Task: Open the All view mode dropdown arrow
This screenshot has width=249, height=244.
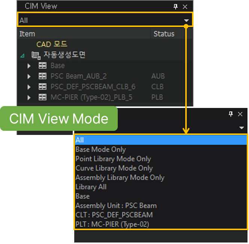Action: [186, 21]
